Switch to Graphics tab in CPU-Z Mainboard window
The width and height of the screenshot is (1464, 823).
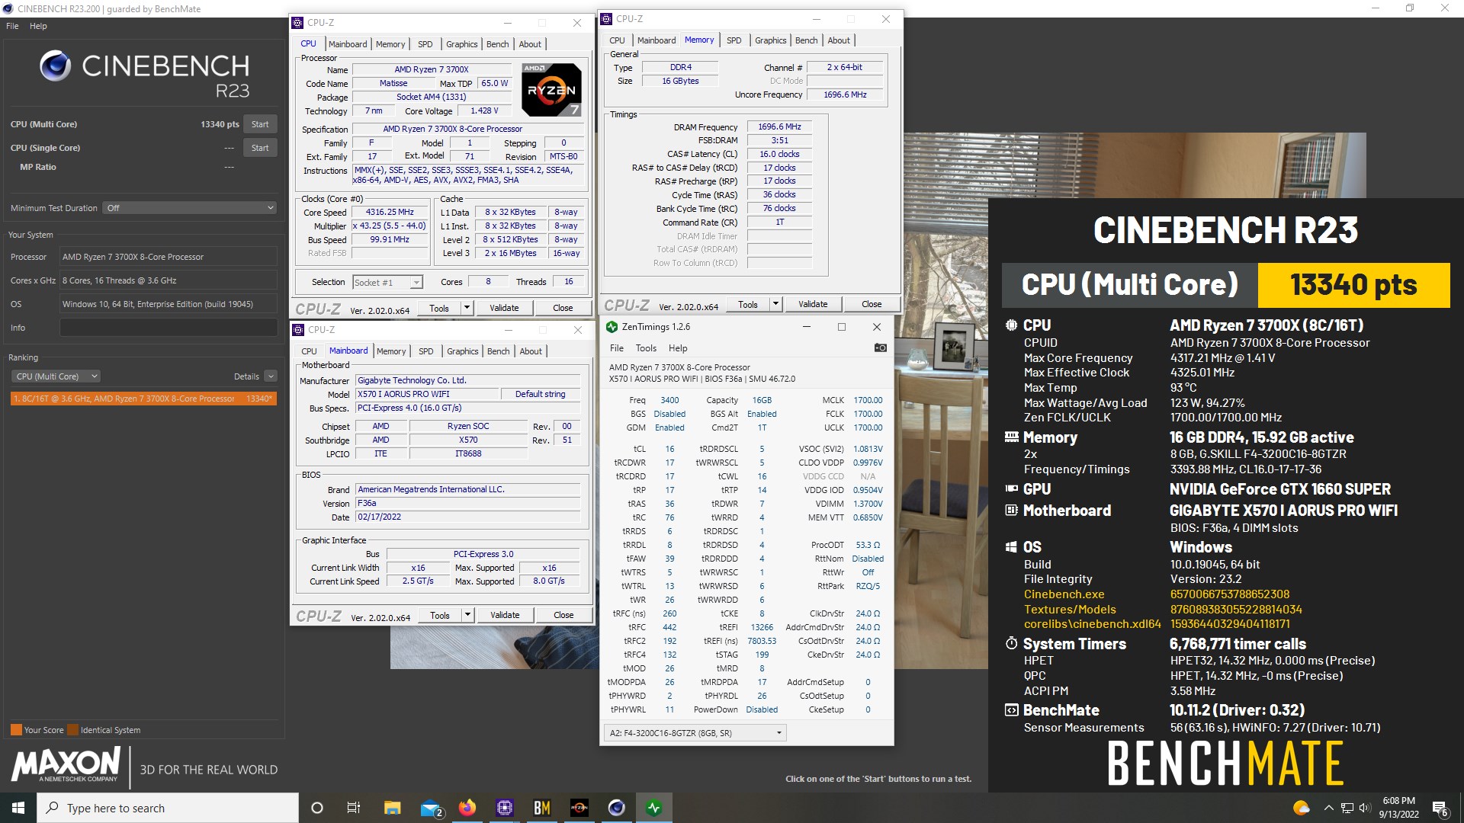pos(463,351)
